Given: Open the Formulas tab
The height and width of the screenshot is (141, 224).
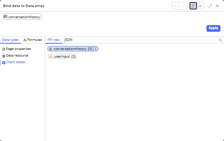Looking at the screenshot, I should [33, 40].
